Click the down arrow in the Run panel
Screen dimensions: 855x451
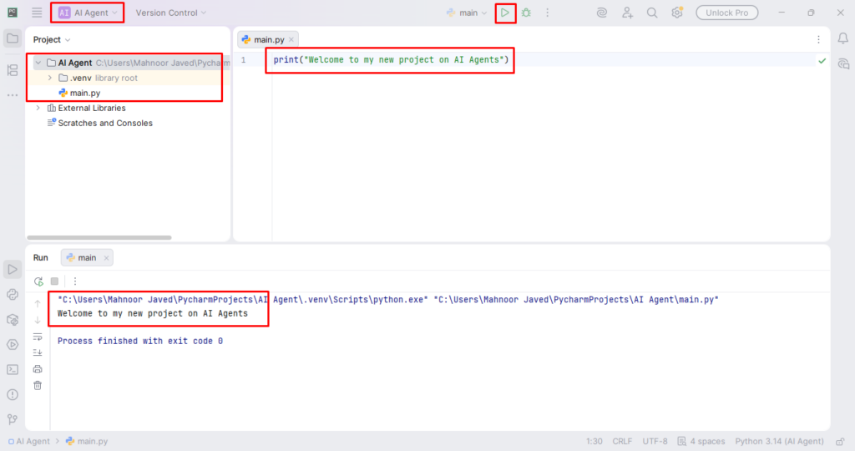[x=38, y=320]
